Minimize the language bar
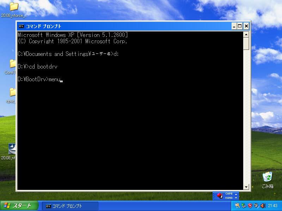Image resolution: width=282 pixels, height=211 pixels. (236, 194)
